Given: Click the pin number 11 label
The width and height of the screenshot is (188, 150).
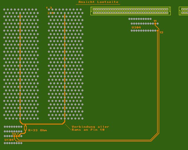Looking at the screenshot, I should (155, 21).
